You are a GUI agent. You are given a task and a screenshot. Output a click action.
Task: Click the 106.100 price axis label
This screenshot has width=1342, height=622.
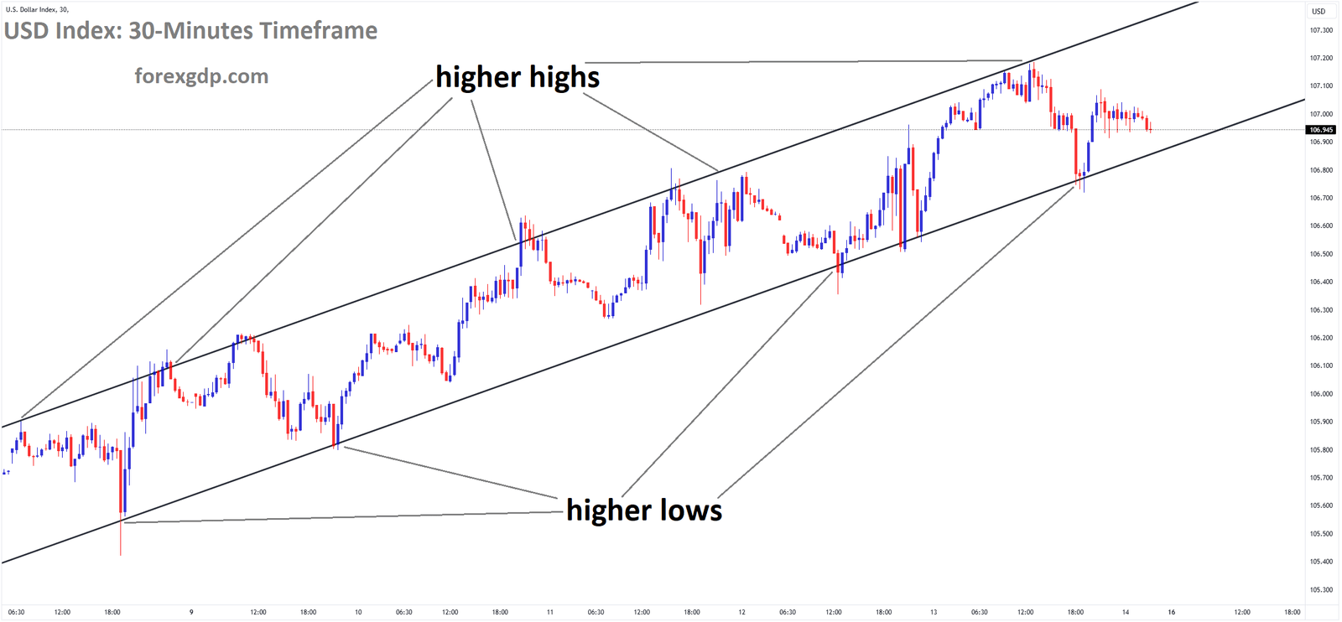click(x=1321, y=366)
